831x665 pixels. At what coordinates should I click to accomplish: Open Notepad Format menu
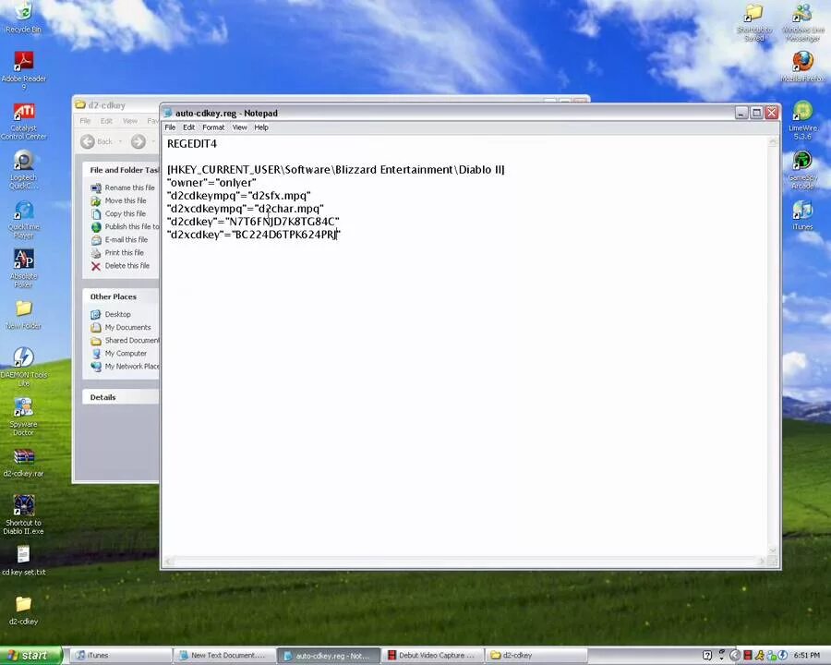click(213, 127)
